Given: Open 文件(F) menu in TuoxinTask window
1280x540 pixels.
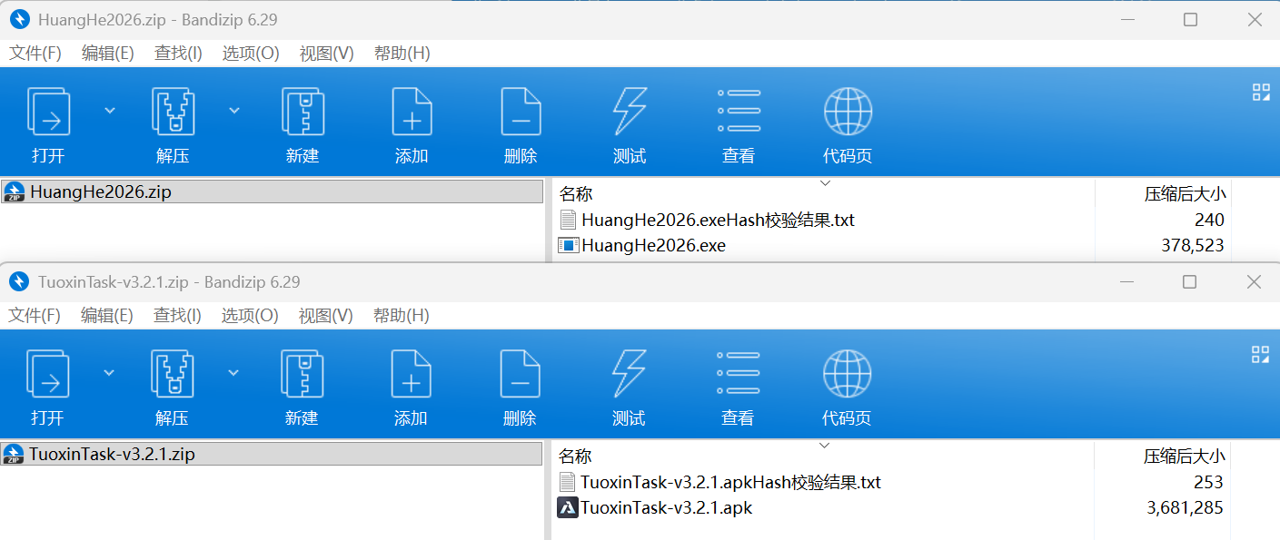Looking at the screenshot, I should 35,316.
